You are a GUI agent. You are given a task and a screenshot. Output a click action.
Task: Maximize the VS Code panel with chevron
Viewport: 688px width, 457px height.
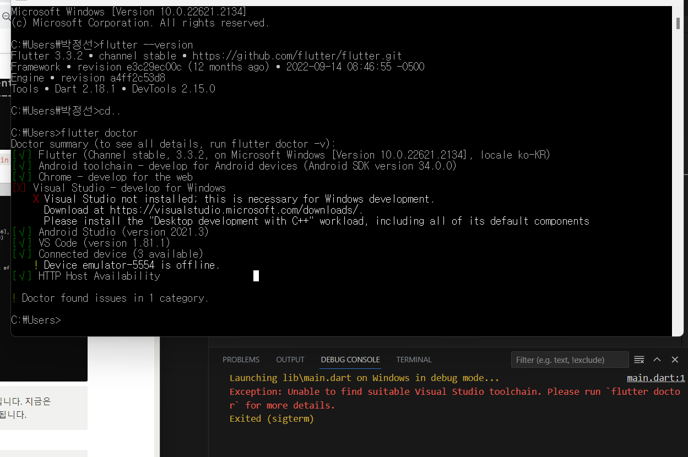pos(657,360)
